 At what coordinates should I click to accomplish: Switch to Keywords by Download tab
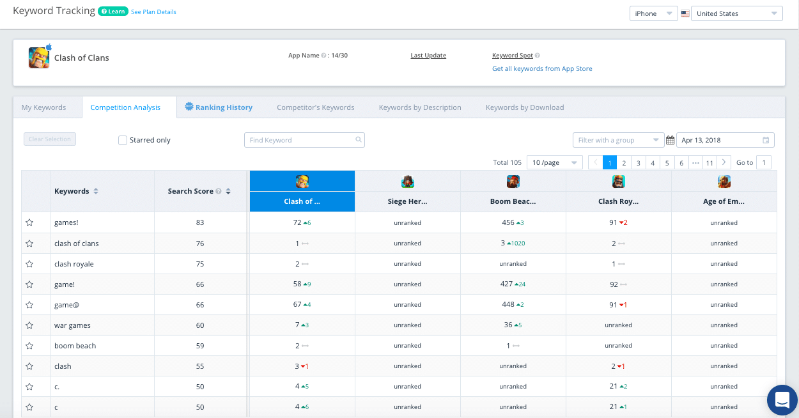[525, 107]
